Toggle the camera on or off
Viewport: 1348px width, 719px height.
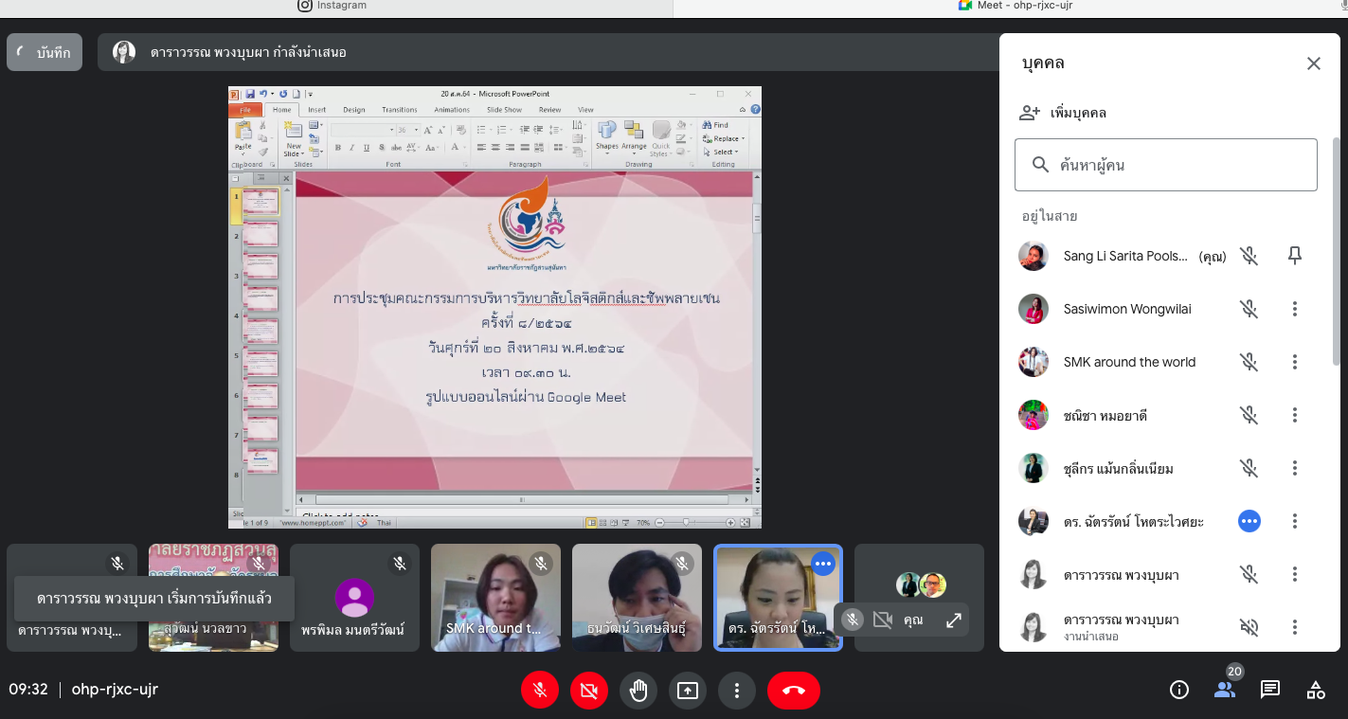[x=589, y=691]
